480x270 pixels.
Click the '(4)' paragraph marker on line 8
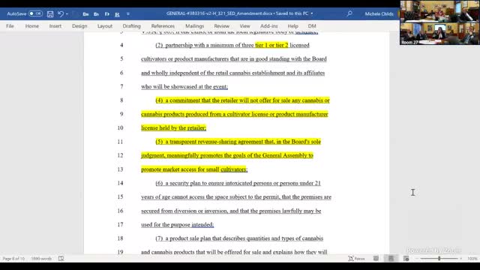[159, 100]
